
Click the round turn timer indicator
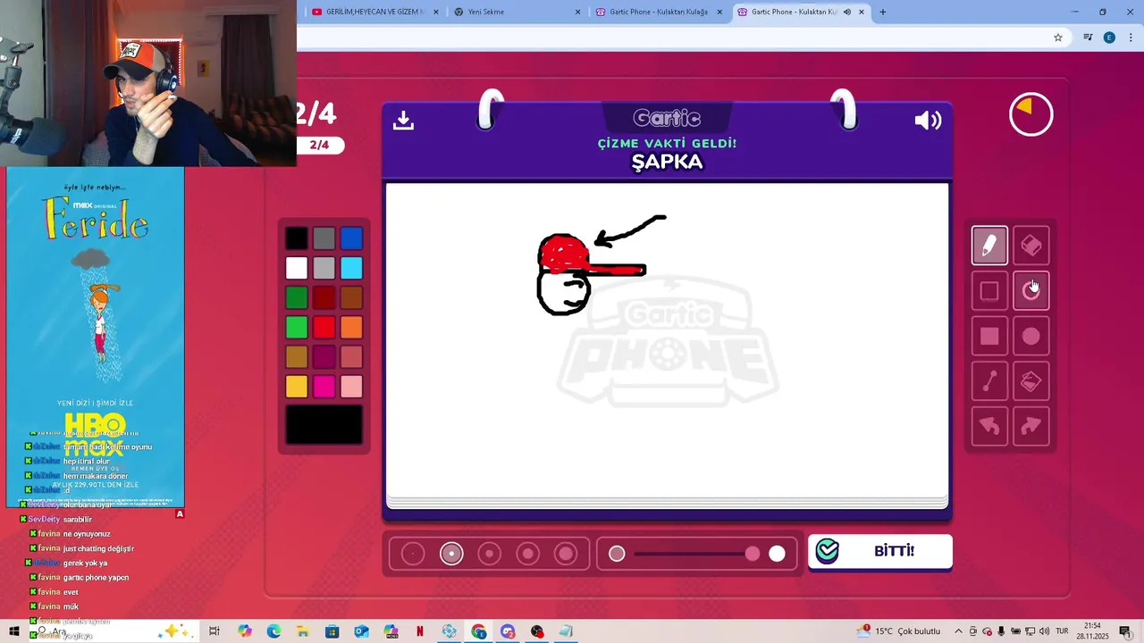(x=1031, y=114)
